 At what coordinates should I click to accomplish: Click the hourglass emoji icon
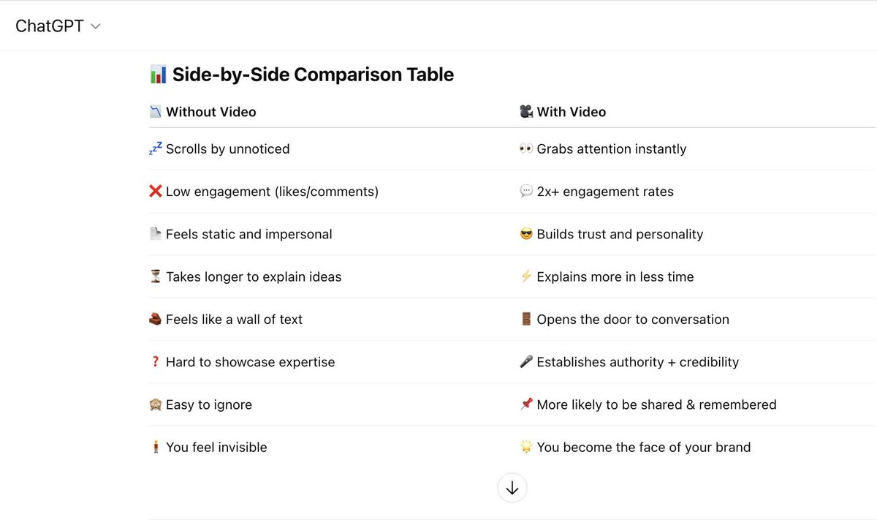point(155,276)
